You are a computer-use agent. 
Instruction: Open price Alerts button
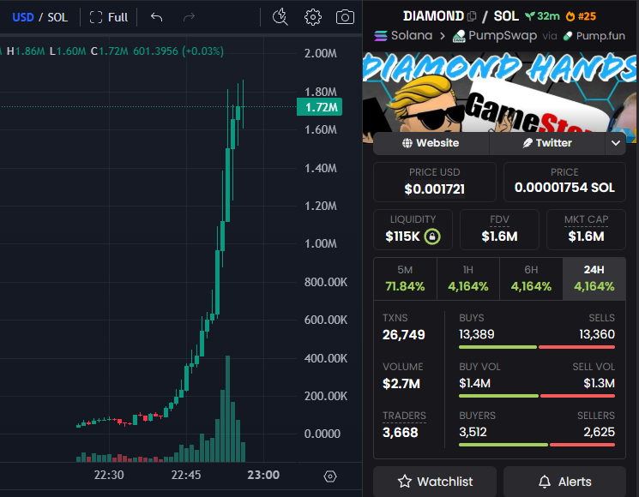[565, 482]
